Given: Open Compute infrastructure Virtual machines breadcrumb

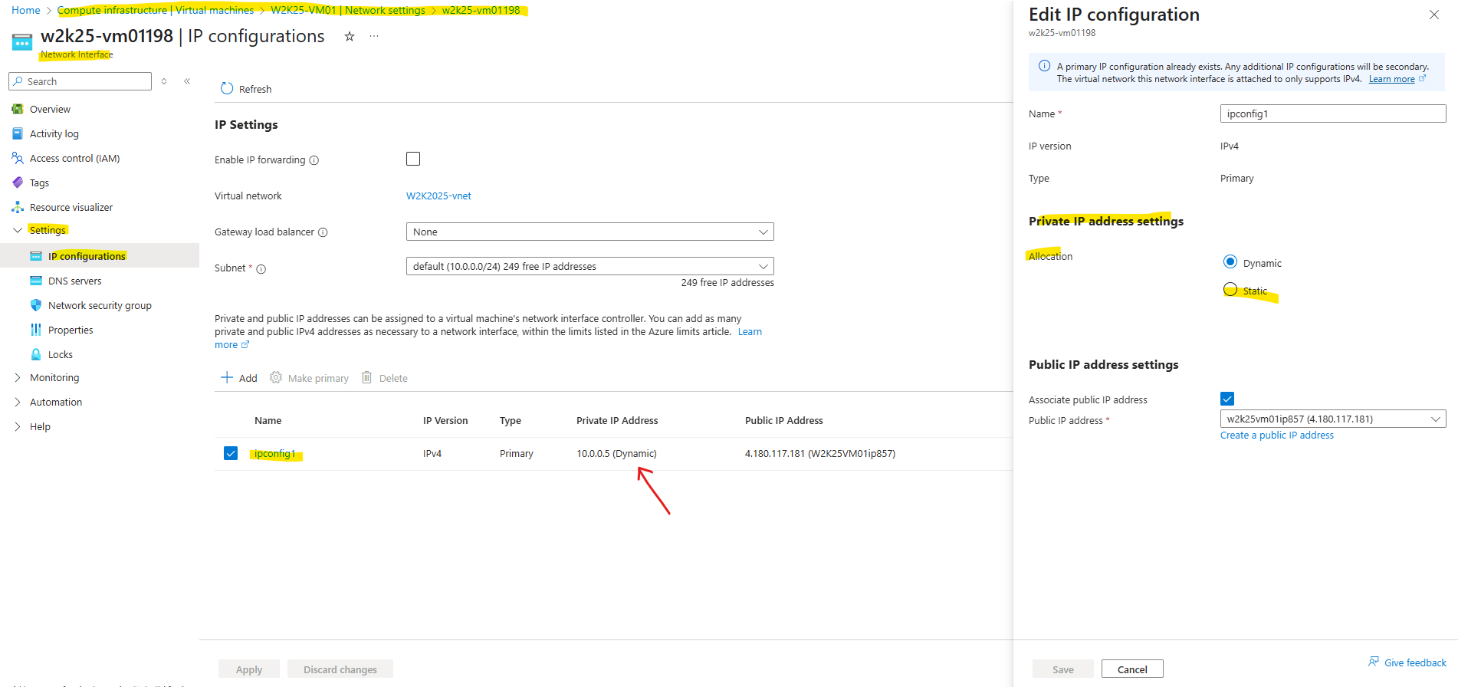Looking at the screenshot, I should click(x=156, y=10).
